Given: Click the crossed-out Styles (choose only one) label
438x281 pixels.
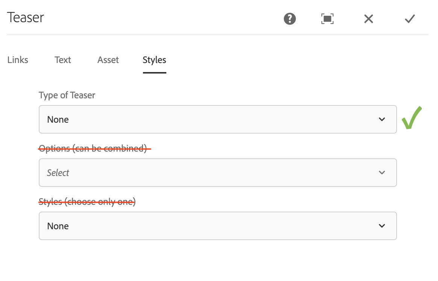Looking at the screenshot, I should 87,202.
